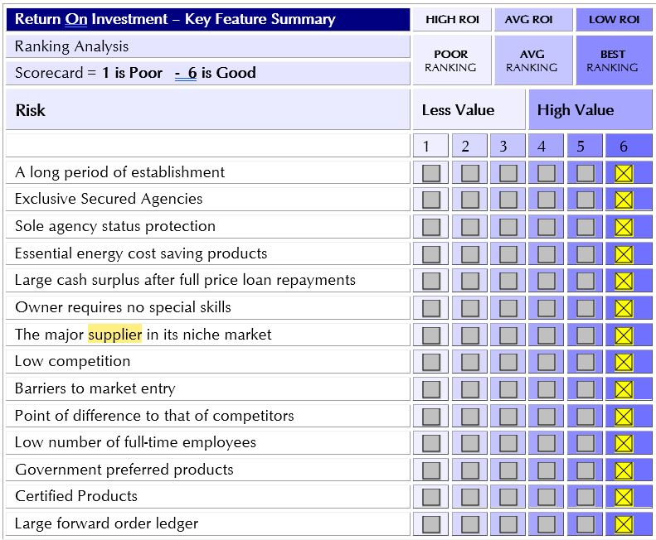
Task: Check score 6 for Low competition
Action: pyautogui.click(x=624, y=363)
